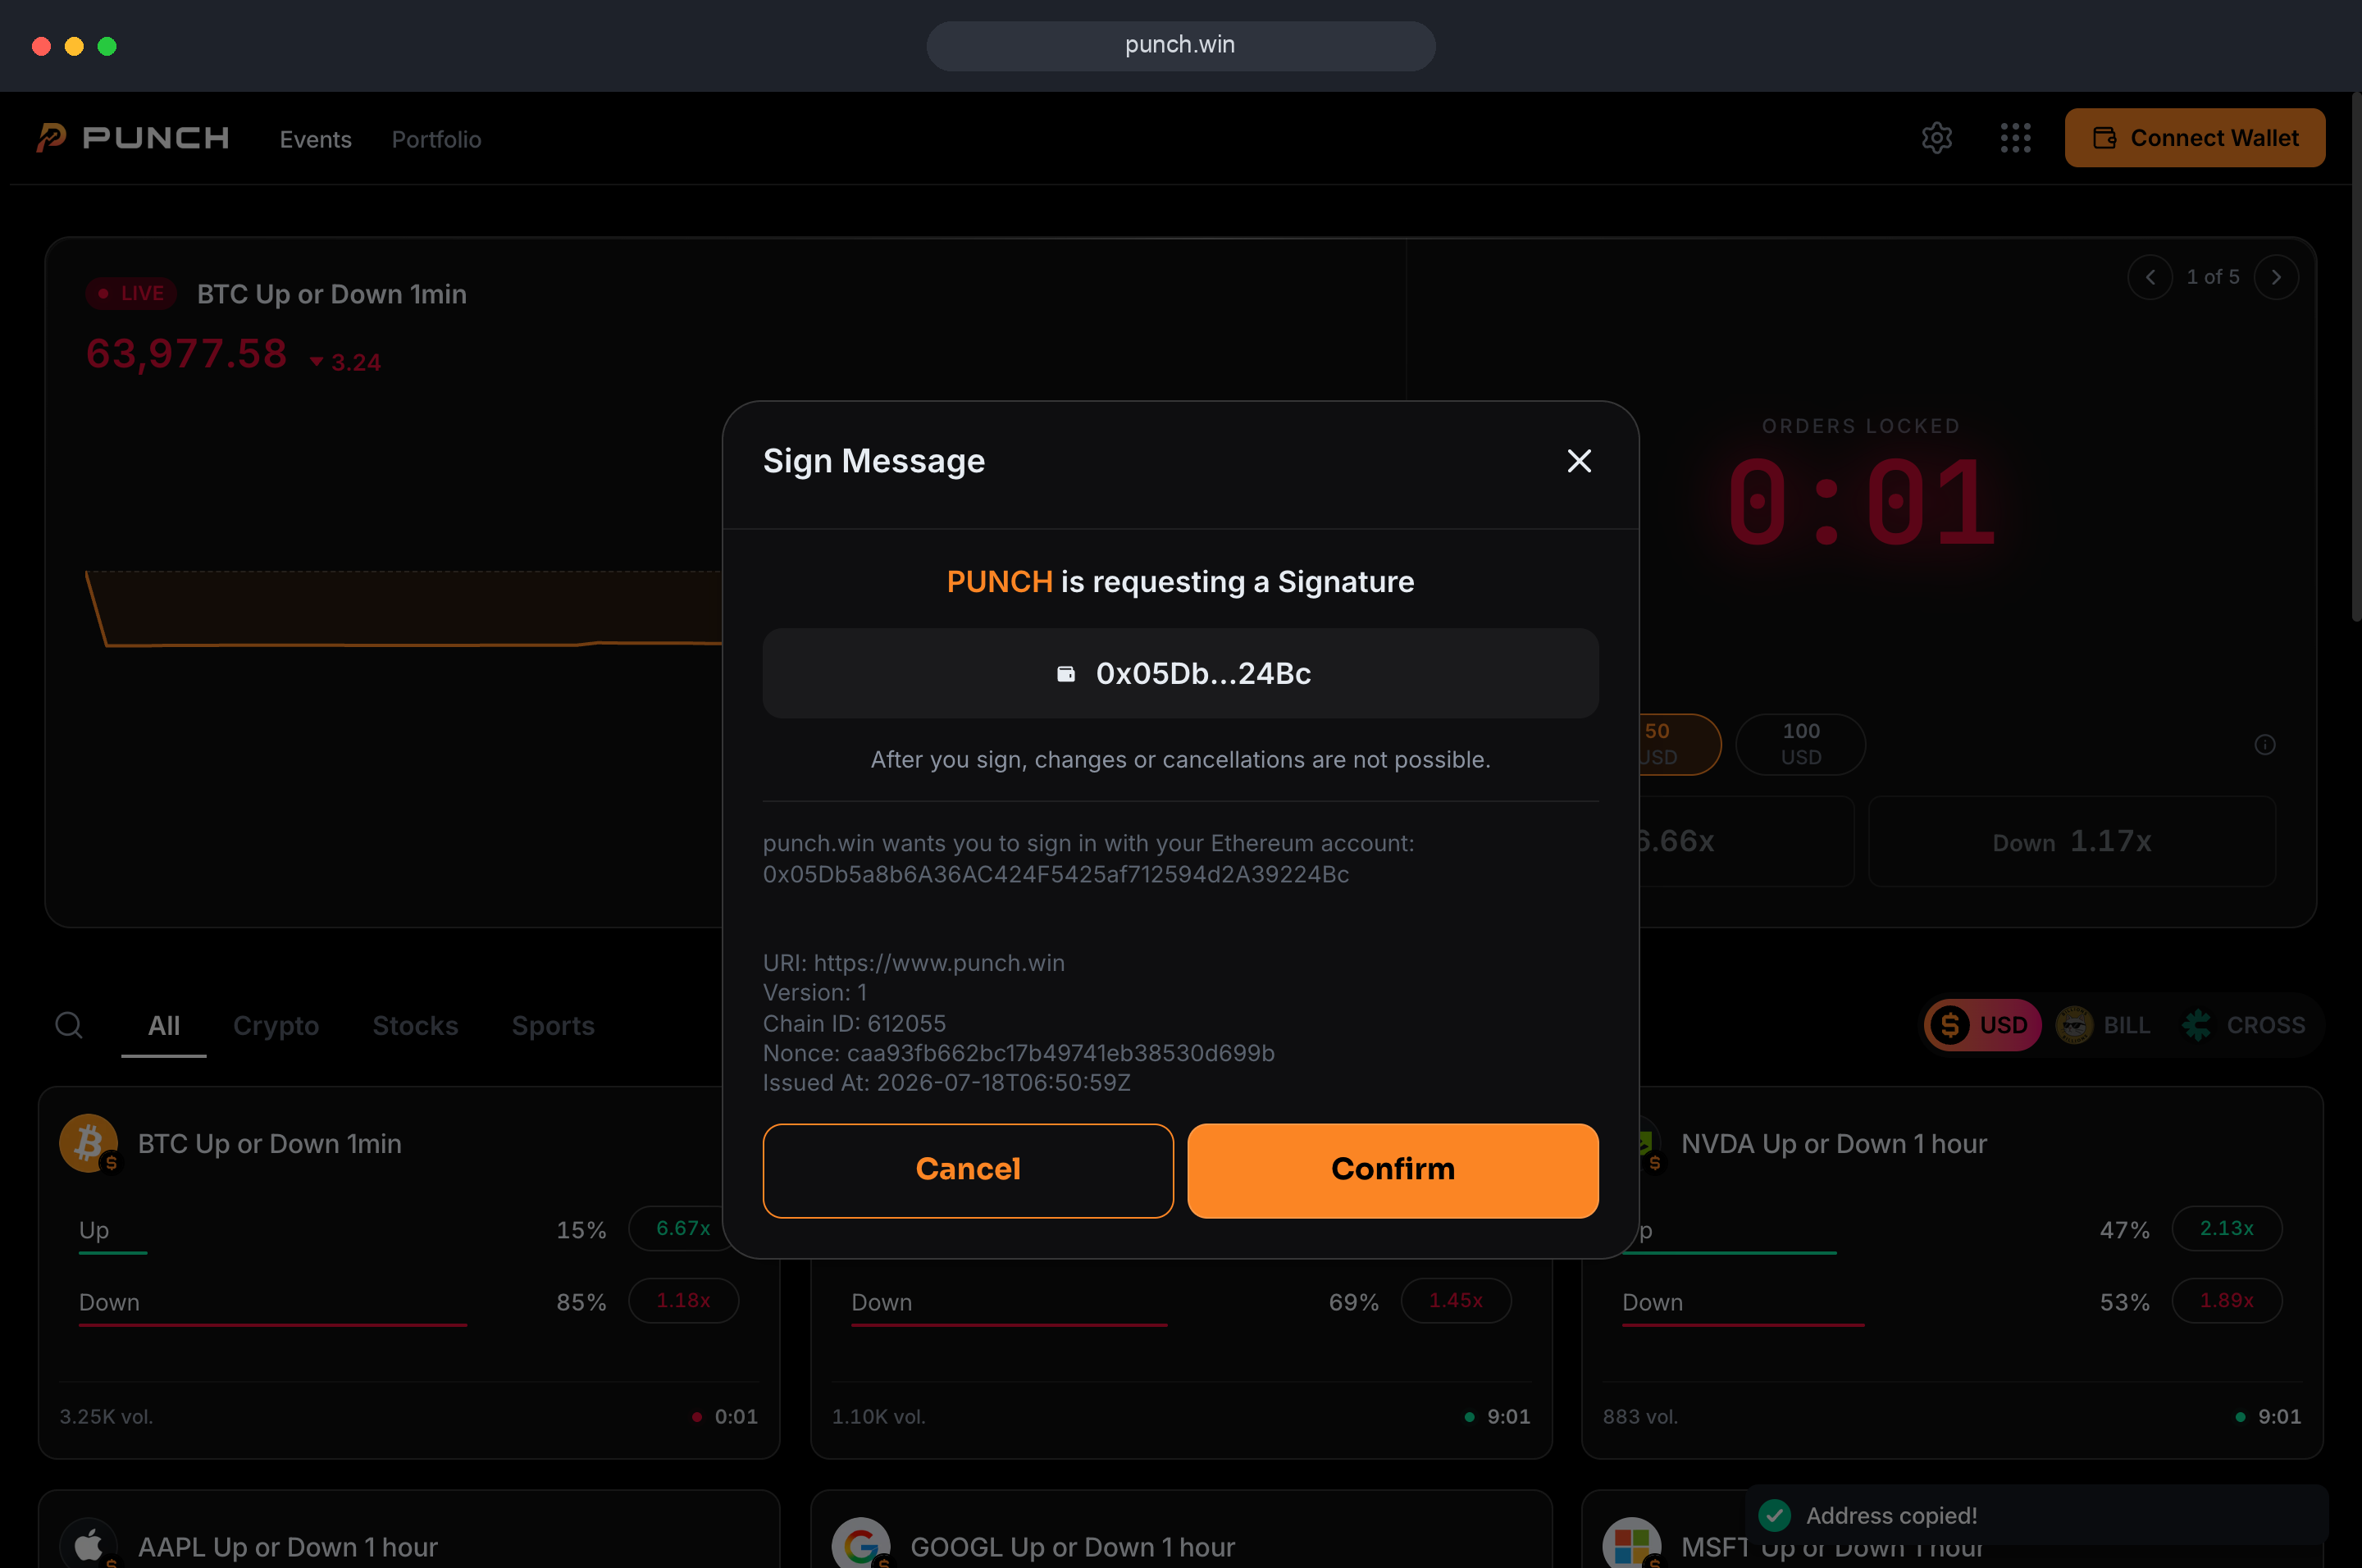
Task: Click the wallet address 0x05Db...24Bc field
Action: click(1180, 673)
